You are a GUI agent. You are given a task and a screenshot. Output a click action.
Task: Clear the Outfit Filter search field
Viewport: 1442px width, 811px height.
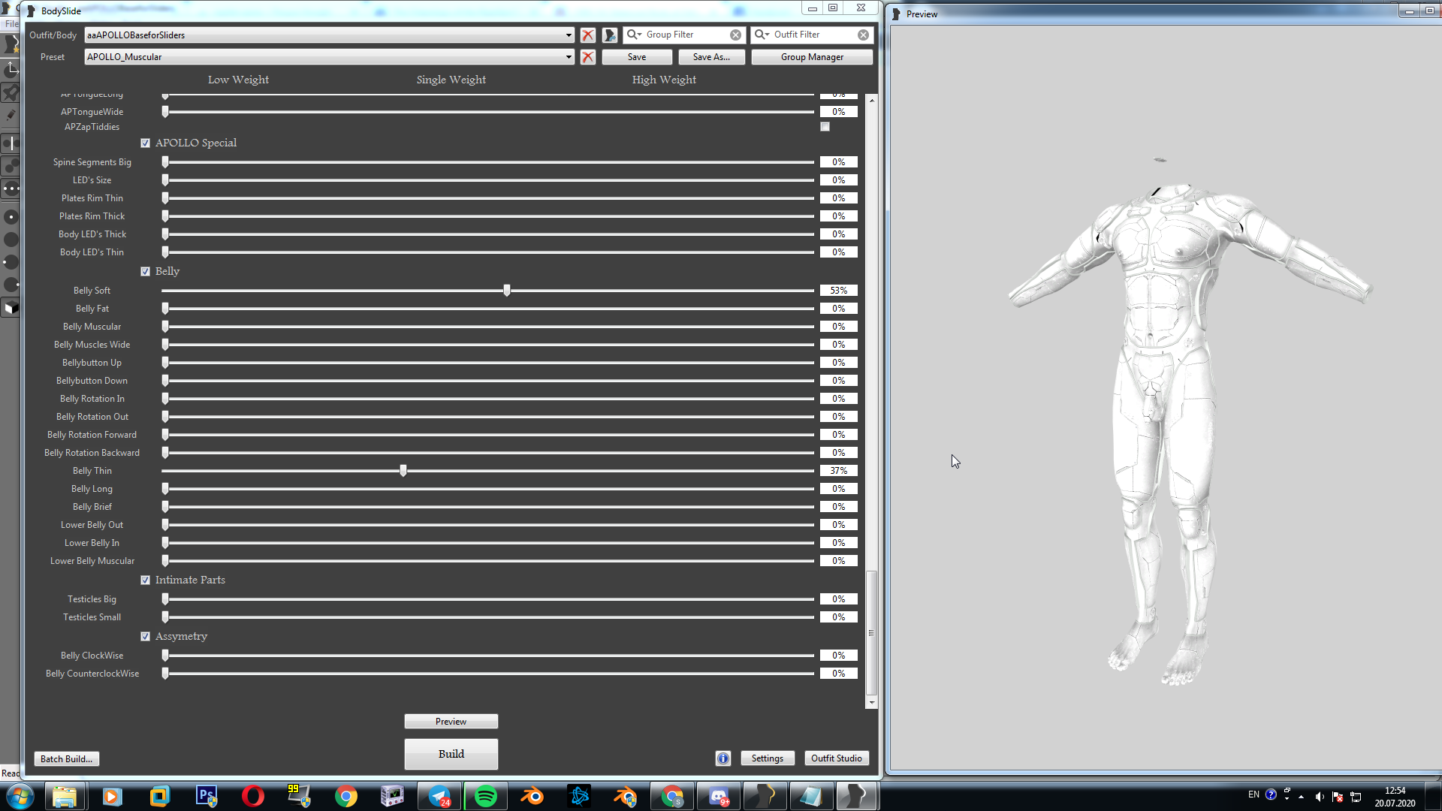(864, 35)
